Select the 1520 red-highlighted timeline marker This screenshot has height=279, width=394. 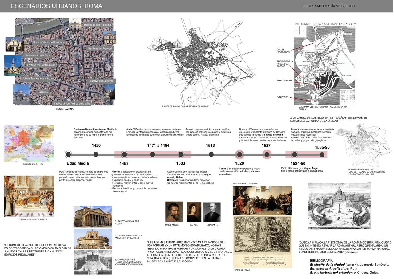[239, 154]
